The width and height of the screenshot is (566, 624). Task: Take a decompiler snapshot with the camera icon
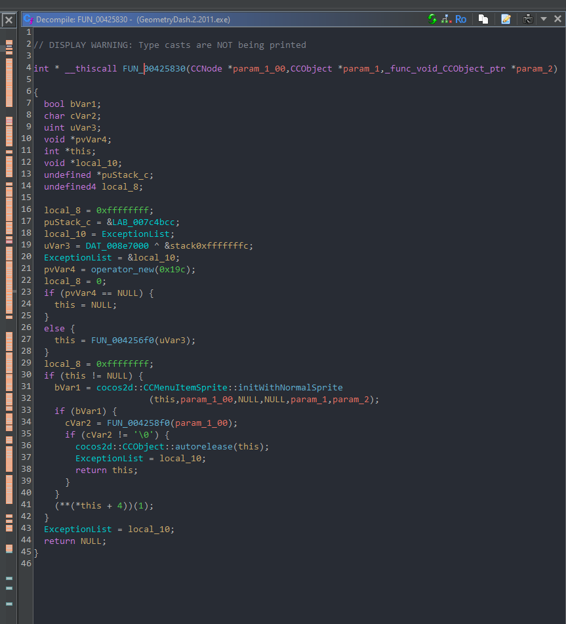point(528,19)
